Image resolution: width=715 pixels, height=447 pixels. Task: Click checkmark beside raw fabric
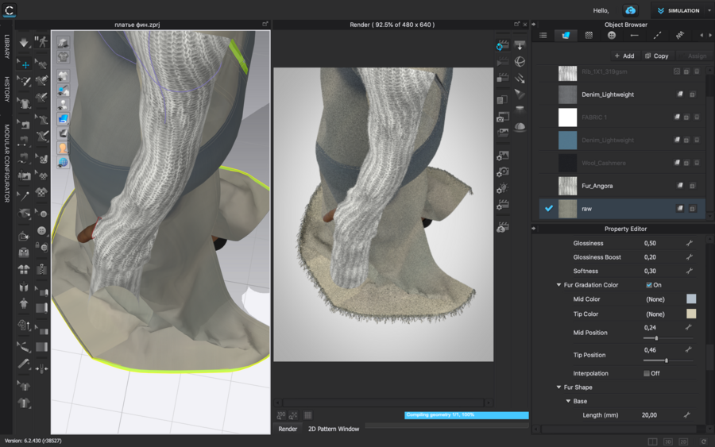[548, 208]
